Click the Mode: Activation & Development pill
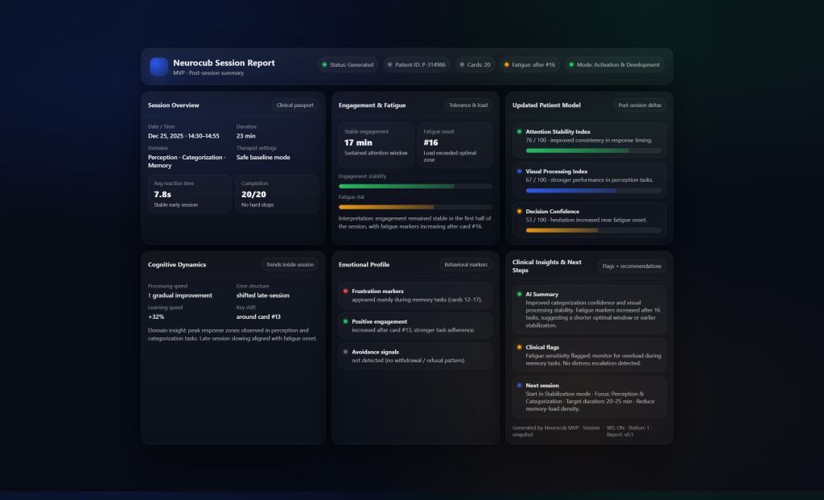This screenshot has height=500, width=824. click(613, 65)
